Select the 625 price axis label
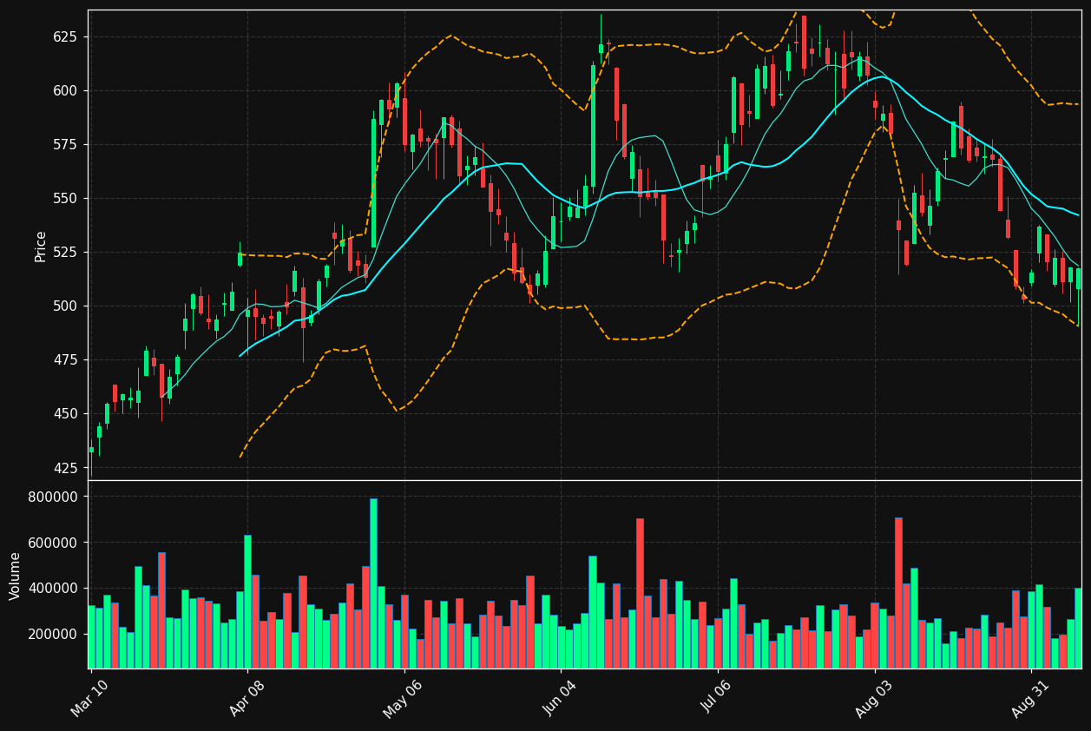Viewport: 1091px width, 731px height. click(65, 37)
